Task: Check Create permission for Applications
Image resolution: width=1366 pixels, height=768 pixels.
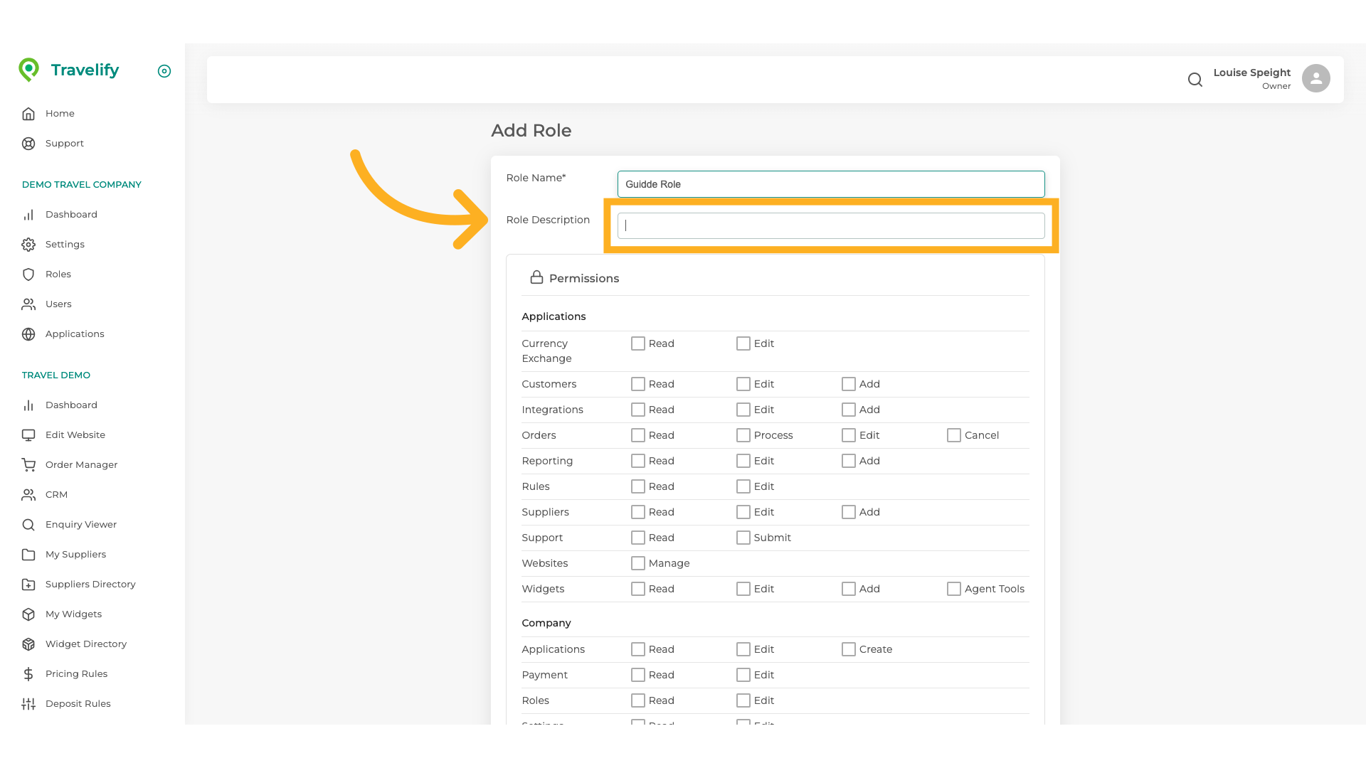Action: (847, 649)
